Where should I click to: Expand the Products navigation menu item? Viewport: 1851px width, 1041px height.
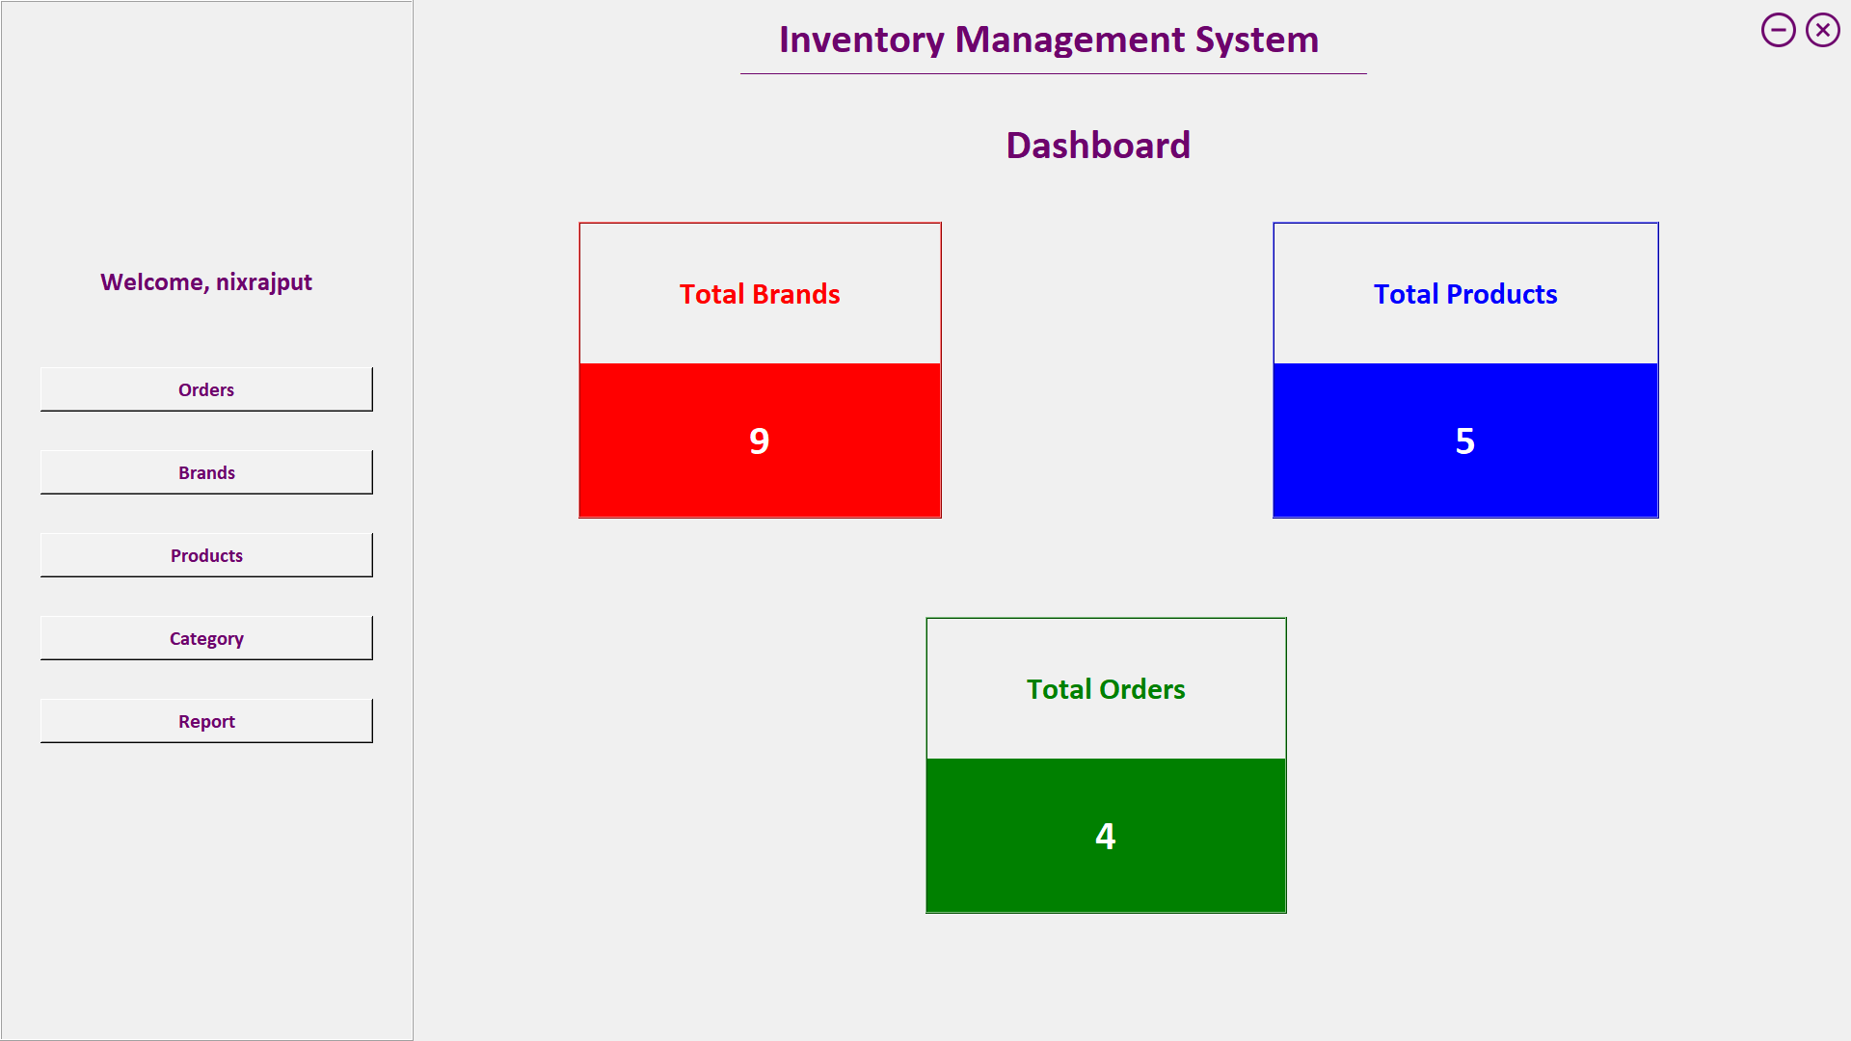pyautogui.click(x=206, y=554)
